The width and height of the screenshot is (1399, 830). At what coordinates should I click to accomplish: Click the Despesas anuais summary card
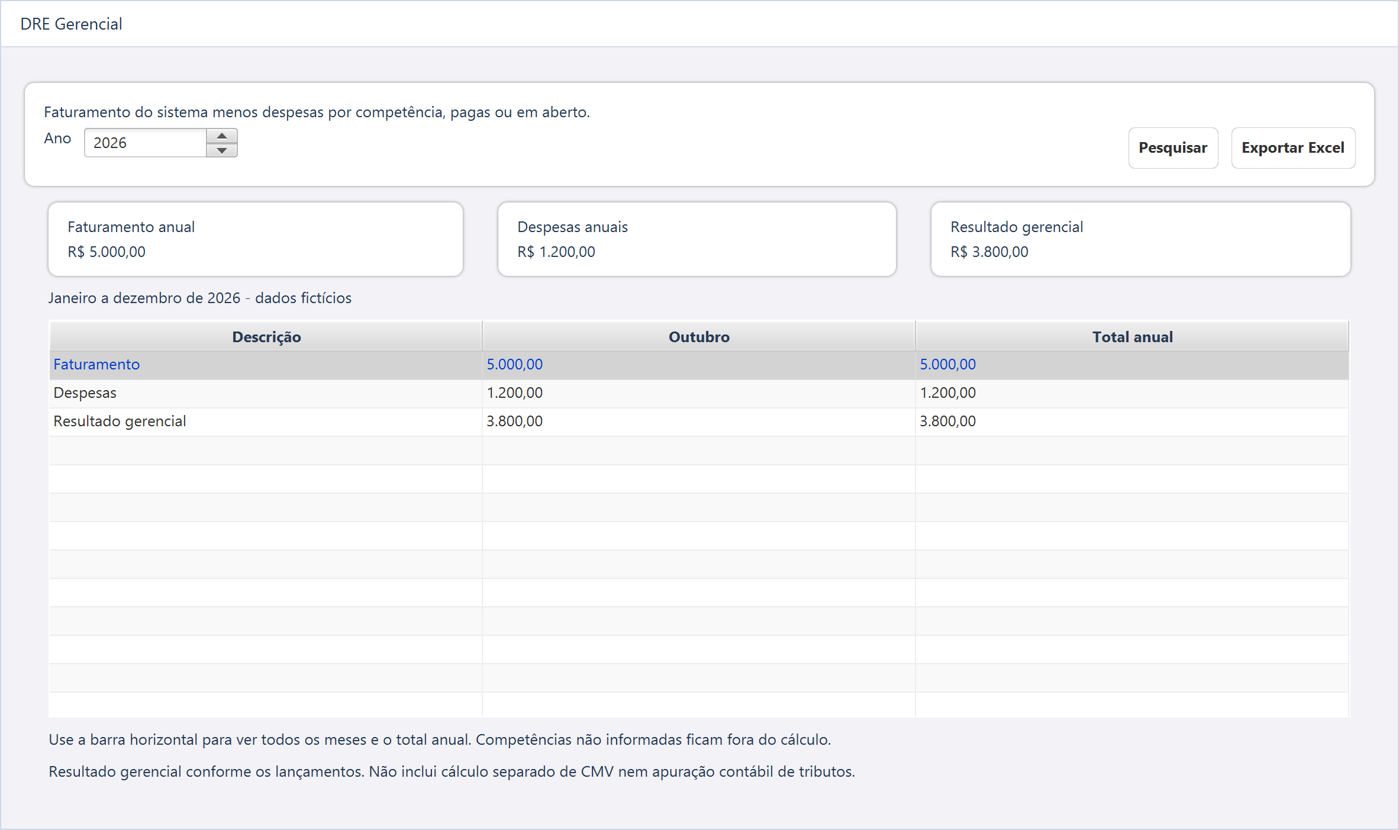(697, 239)
